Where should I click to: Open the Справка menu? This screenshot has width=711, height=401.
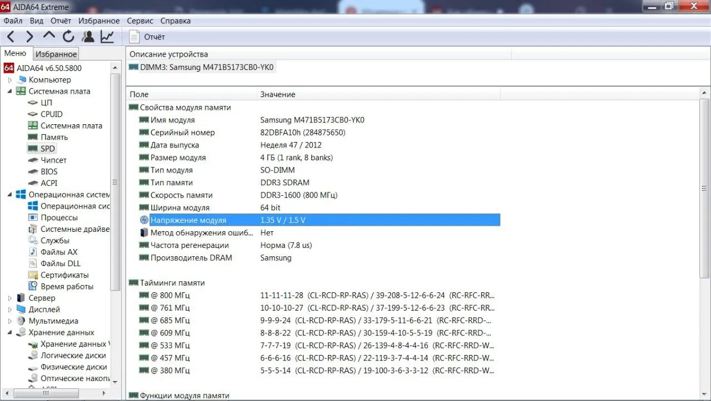point(176,21)
